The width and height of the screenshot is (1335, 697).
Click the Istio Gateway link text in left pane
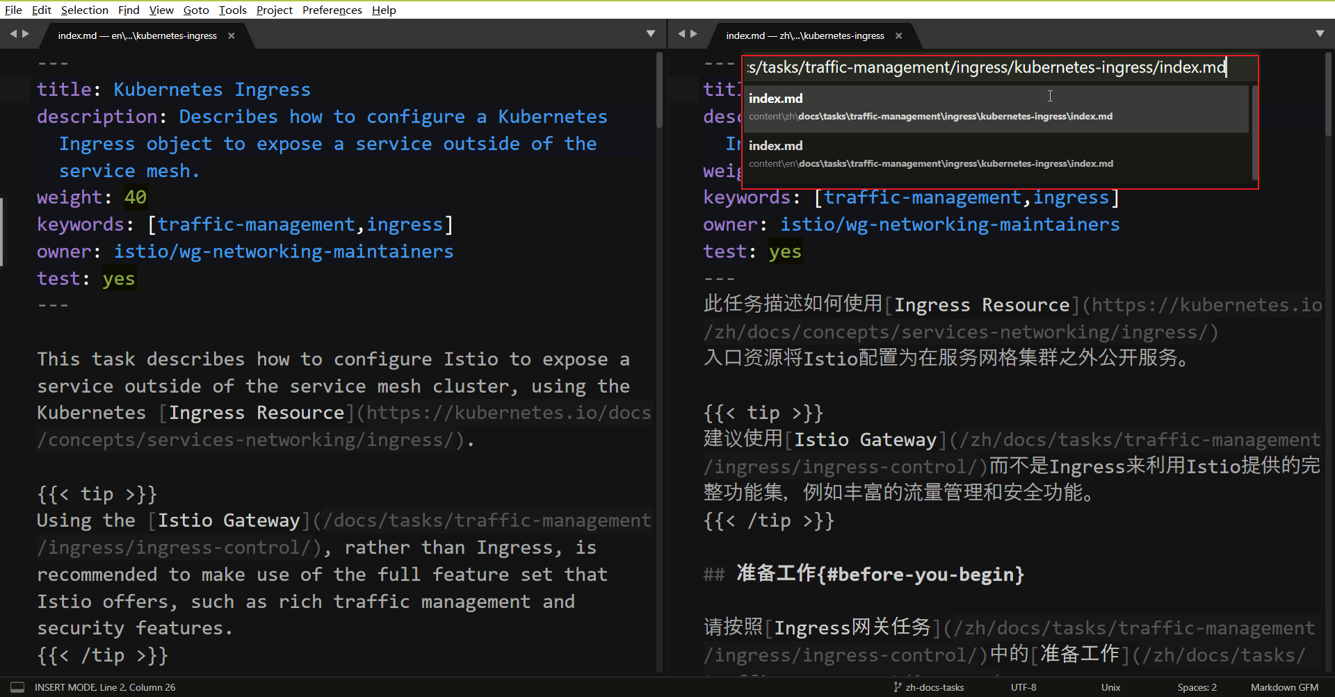[x=229, y=520]
